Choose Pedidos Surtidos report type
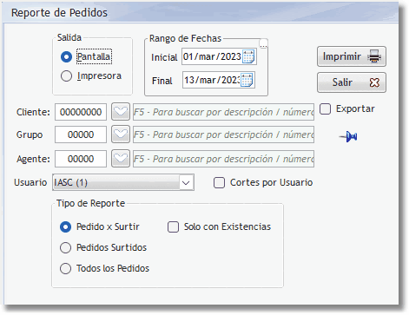The image size is (409, 315). [65, 247]
